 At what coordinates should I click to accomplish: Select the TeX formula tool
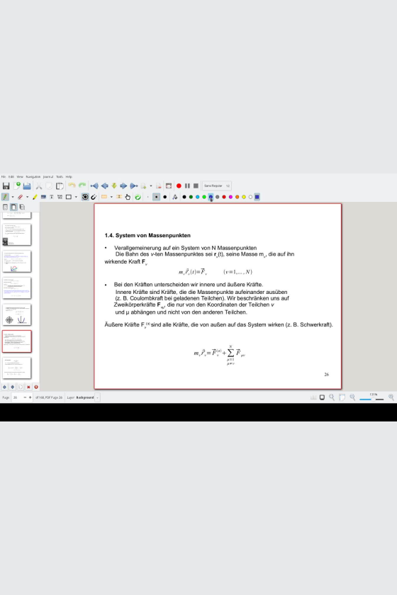point(60,197)
